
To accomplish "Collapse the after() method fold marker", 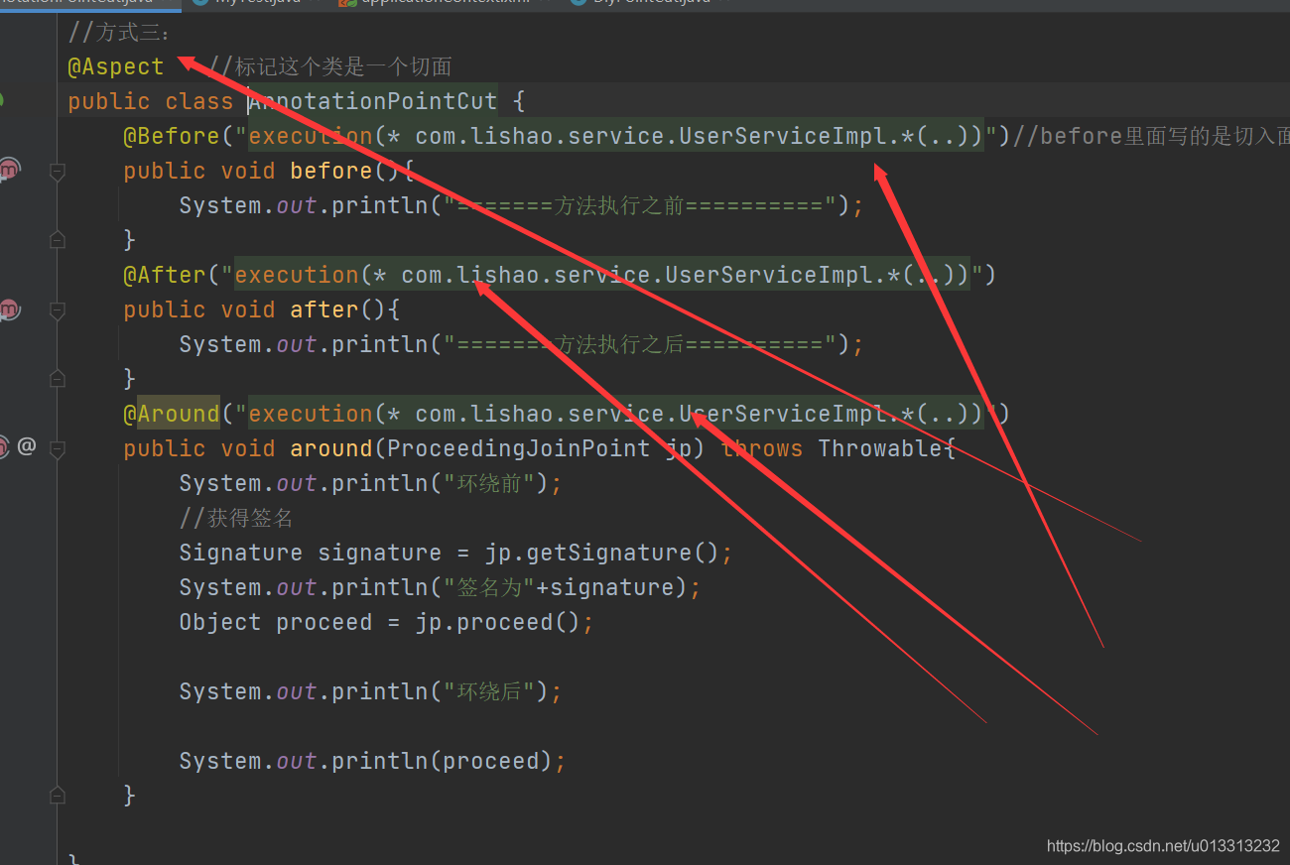I will [x=57, y=310].
